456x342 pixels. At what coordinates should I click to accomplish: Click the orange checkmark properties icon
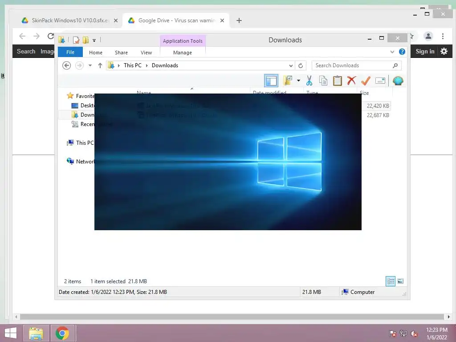366,81
